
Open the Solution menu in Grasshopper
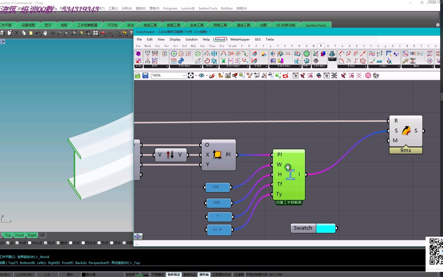pyautogui.click(x=192, y=39)
